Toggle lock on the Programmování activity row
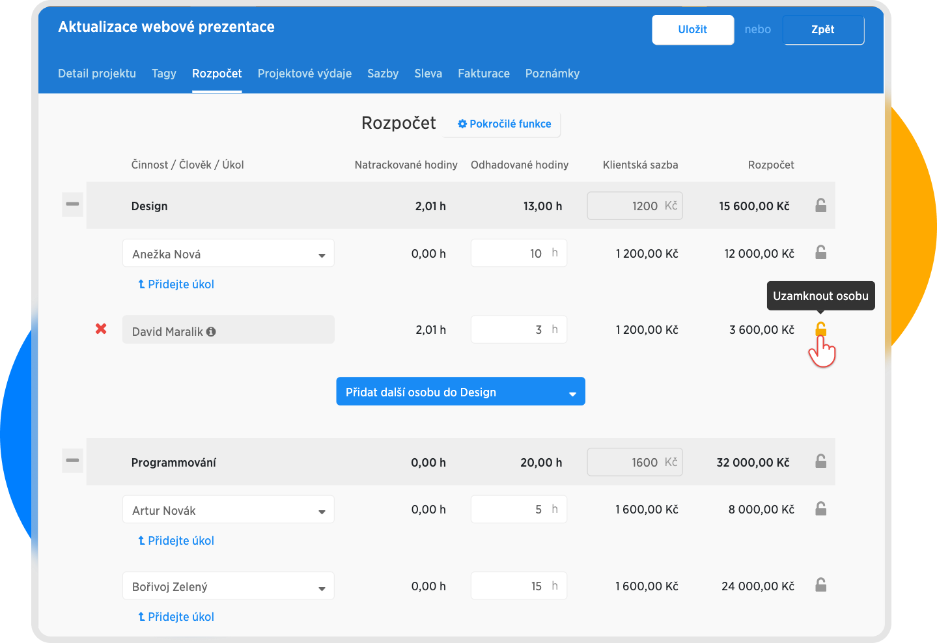This screenshot has height=643, width=937. click(820, 462)
